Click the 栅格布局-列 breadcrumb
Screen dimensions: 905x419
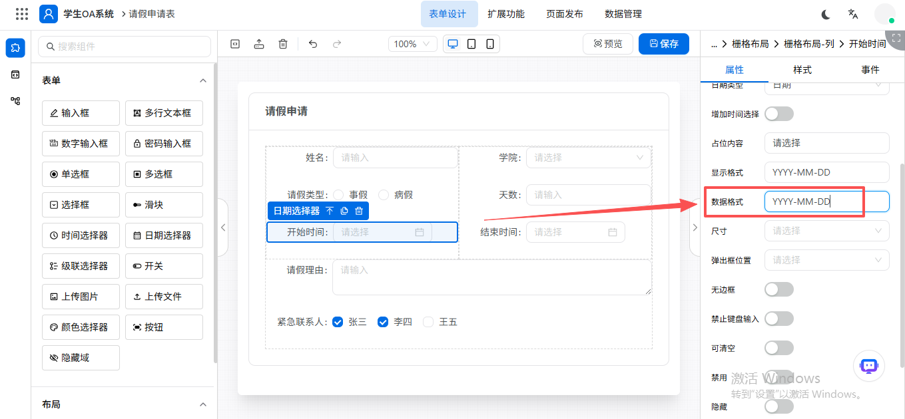[809, 44]
